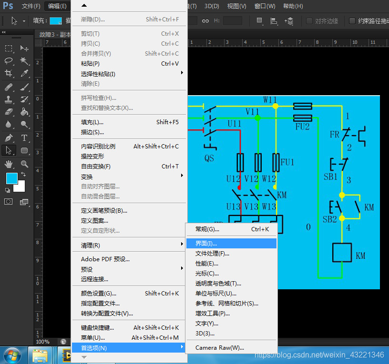Click 键盘快捷键 in the Edit menu
This screenshot has width=389, height=364.
129,328
